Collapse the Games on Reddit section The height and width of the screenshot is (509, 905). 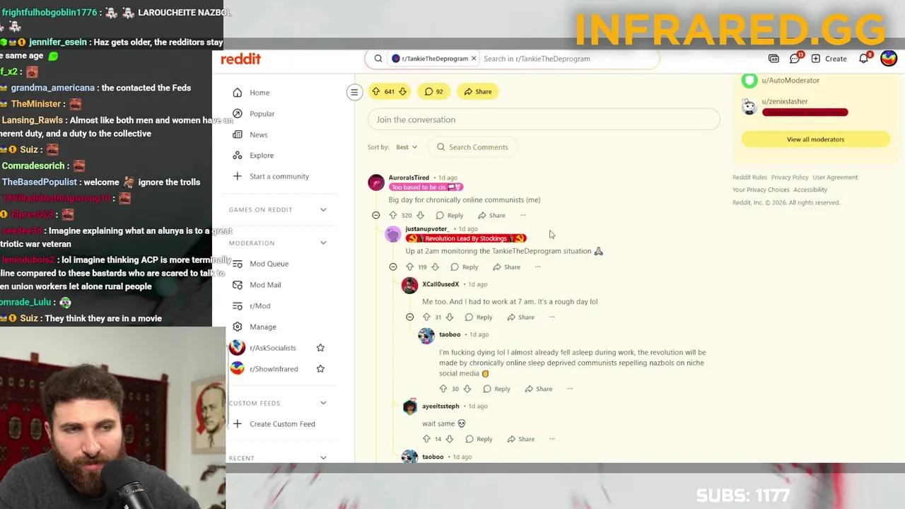(x=323, y=209)
